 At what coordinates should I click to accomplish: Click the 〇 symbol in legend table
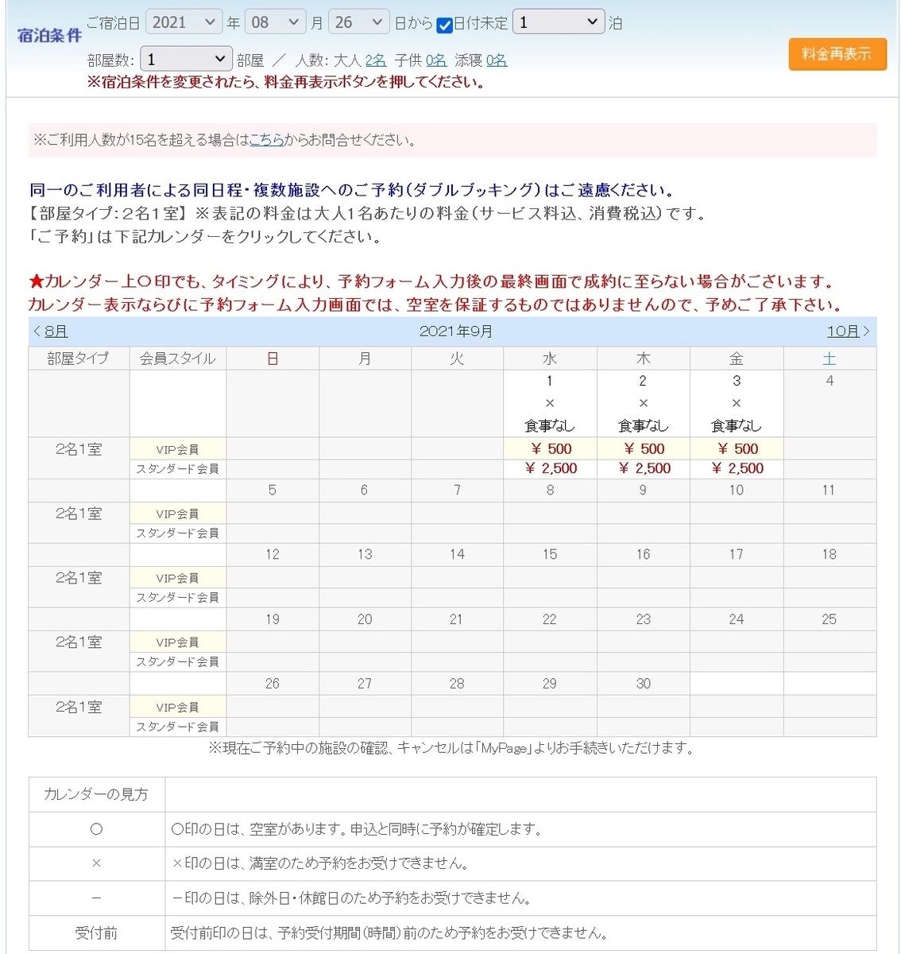(96, 828)
